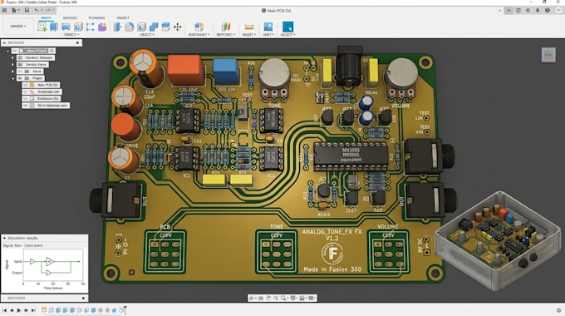Open the dropdown under the construct group
Screen dimensions: 565x316
point(226,35)
